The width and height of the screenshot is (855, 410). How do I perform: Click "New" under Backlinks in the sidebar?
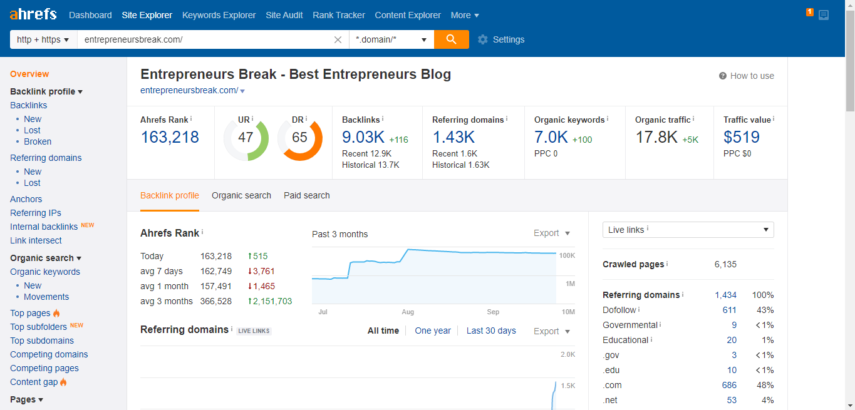point(33,118)
